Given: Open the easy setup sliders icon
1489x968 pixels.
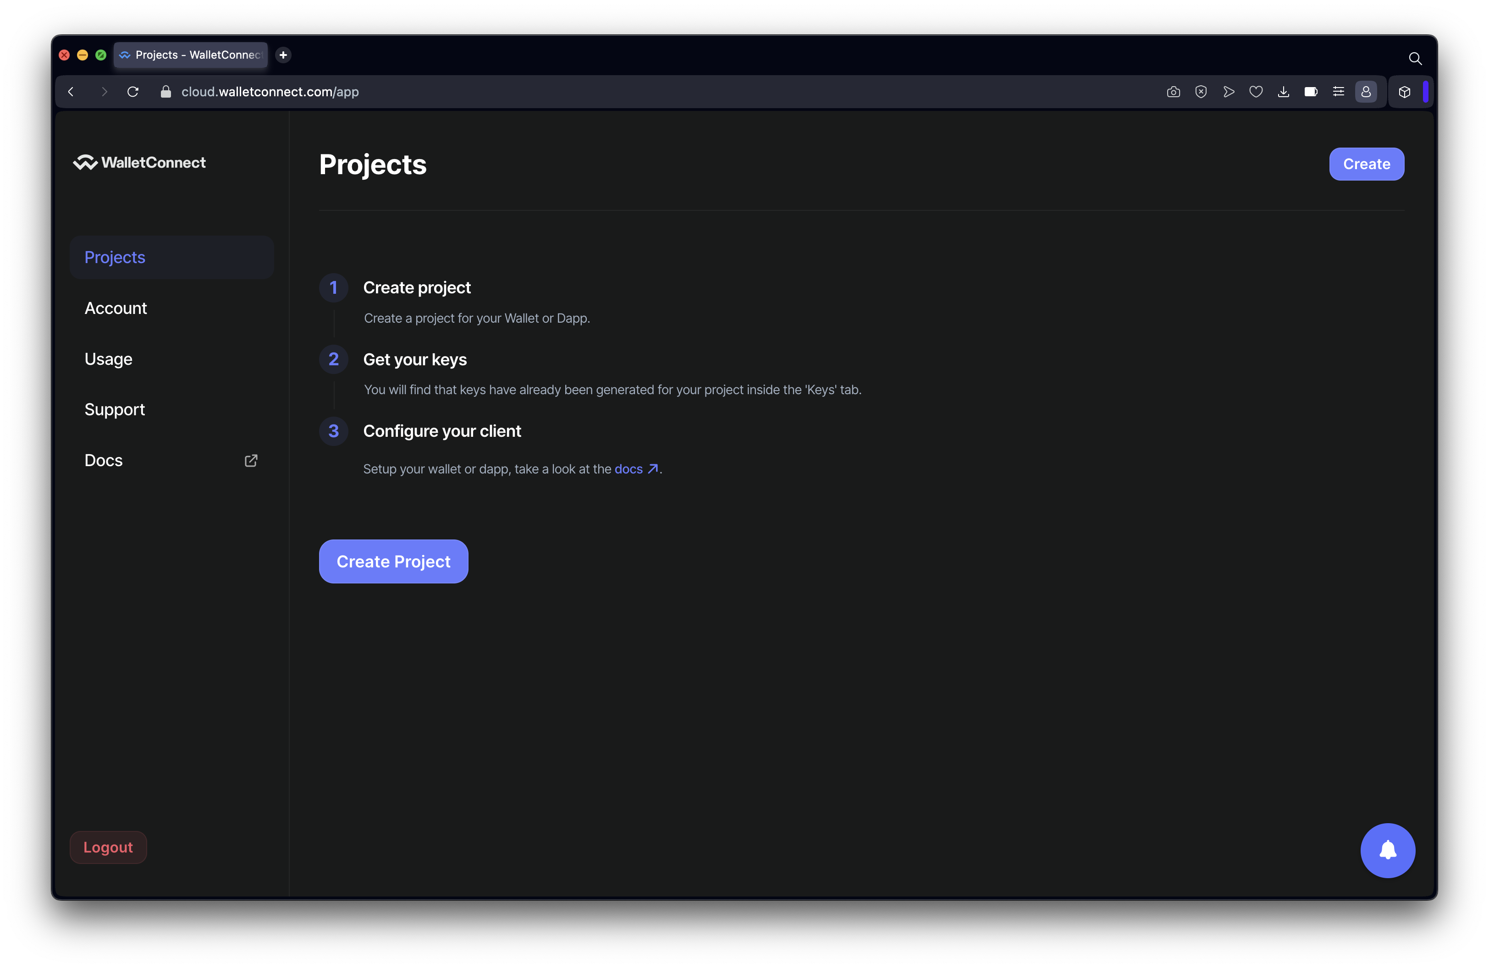Looking at the screenshot, I should [x=1338, y=92].
